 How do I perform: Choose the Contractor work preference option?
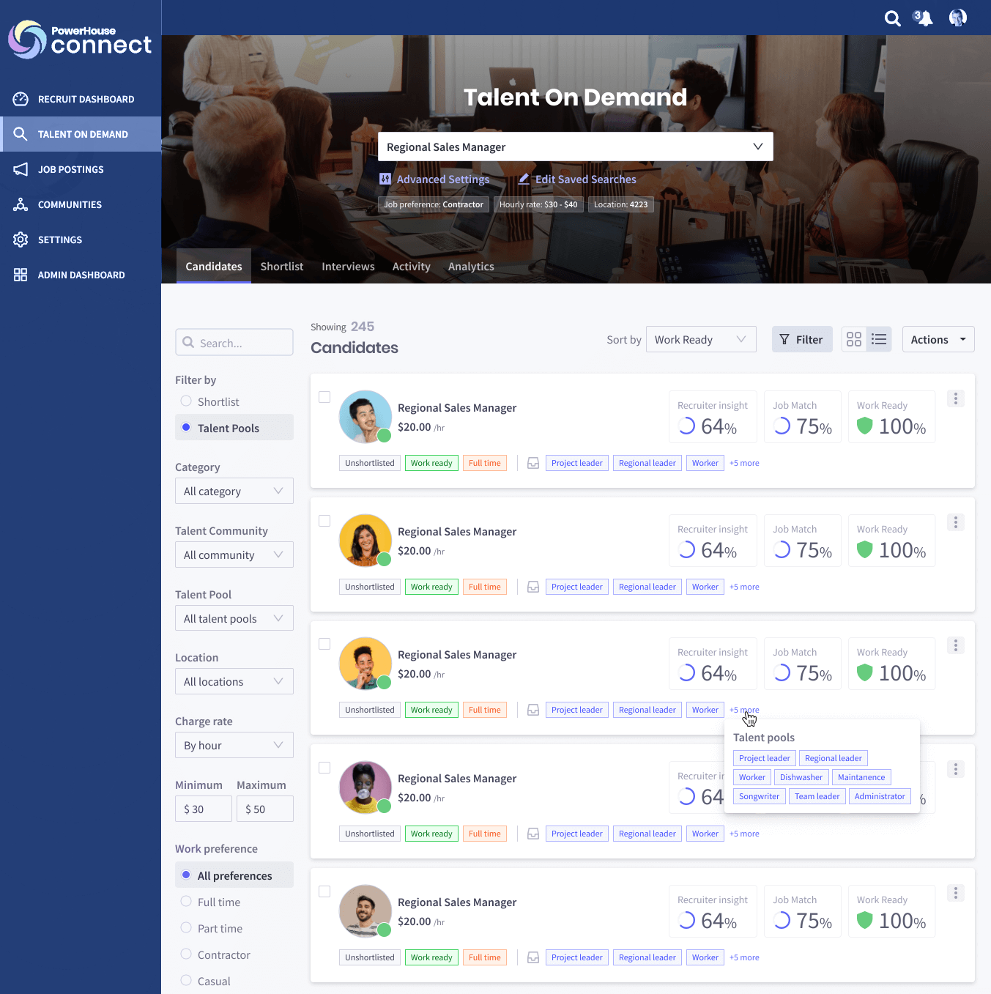pos(186,954)
